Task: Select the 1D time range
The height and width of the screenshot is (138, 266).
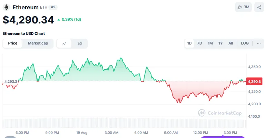Action: [189, 43]
